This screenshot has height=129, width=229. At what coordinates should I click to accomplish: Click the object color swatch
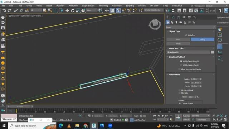213,52
